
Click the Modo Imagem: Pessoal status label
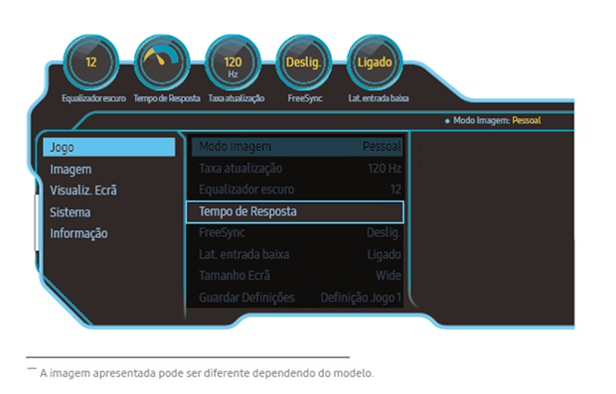pos(493,120)
